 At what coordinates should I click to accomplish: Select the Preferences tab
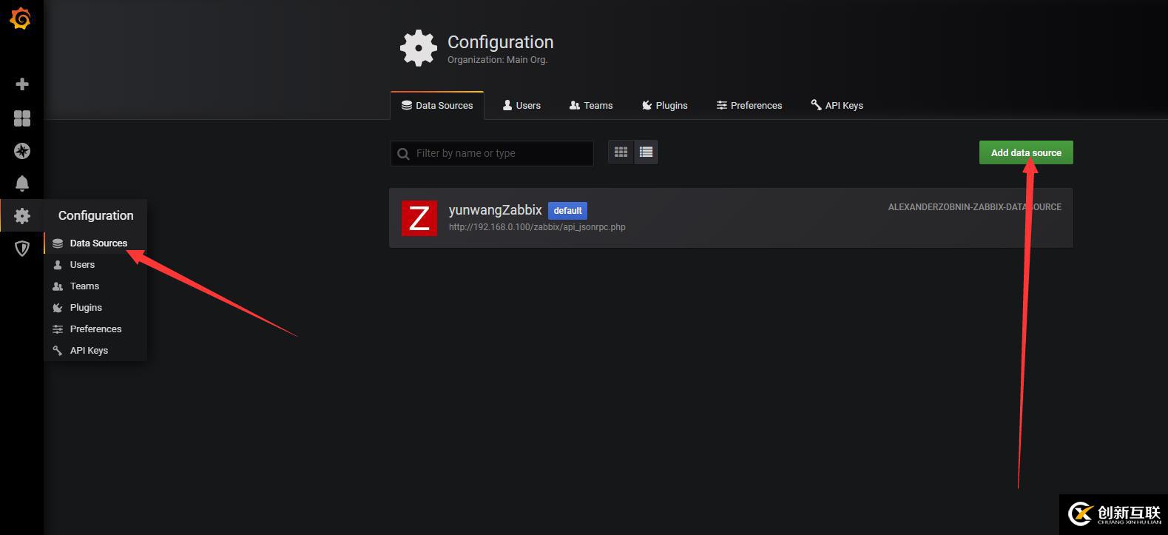[749, 105]
